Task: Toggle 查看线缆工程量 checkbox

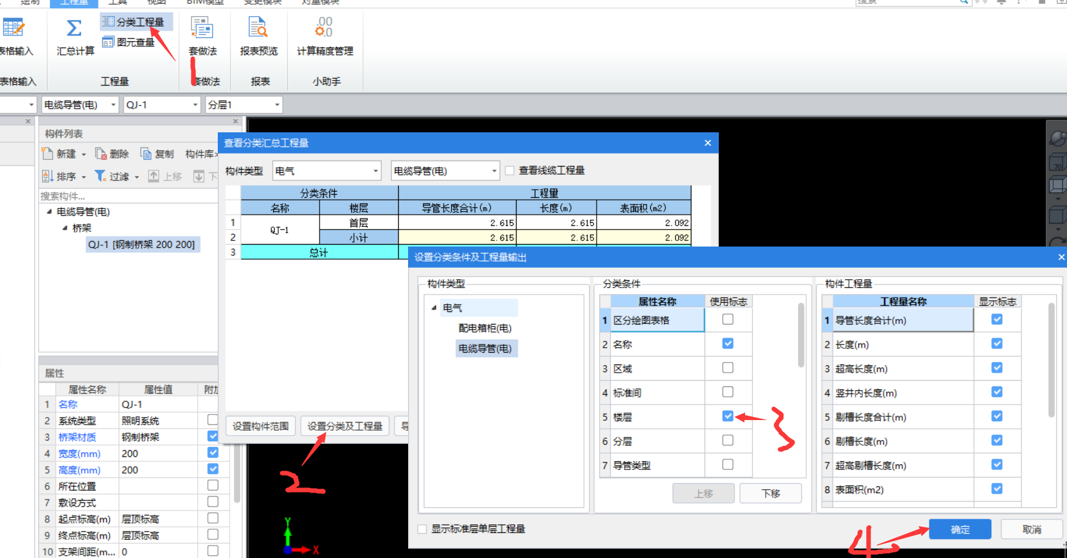Action: coord(510,170)
